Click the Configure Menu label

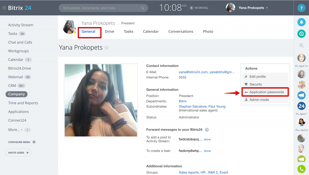pos(19,142)
